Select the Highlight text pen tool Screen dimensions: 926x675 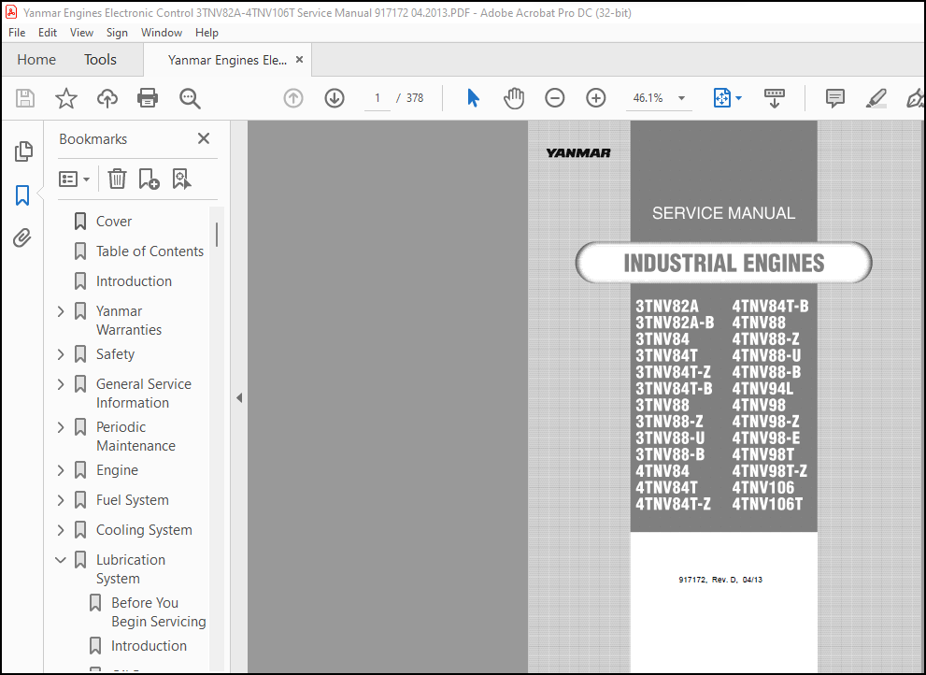(876, 98)
